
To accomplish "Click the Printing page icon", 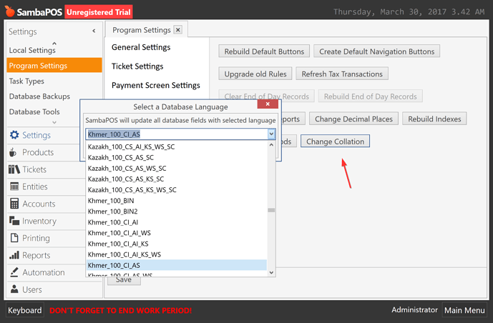I will tap(14, 238).
